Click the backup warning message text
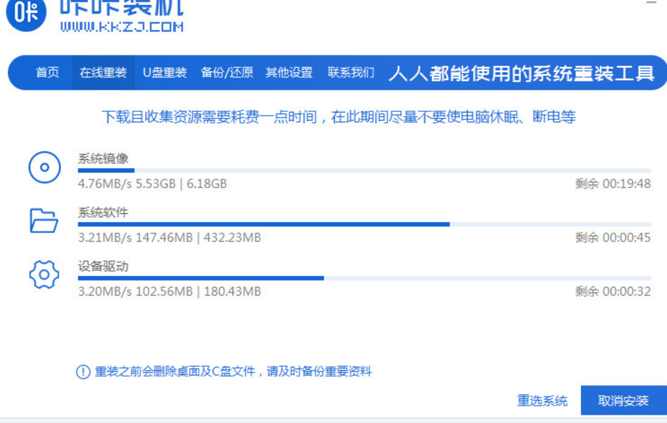This screenshot has width=667, height=423. click(x=233, y=372)
